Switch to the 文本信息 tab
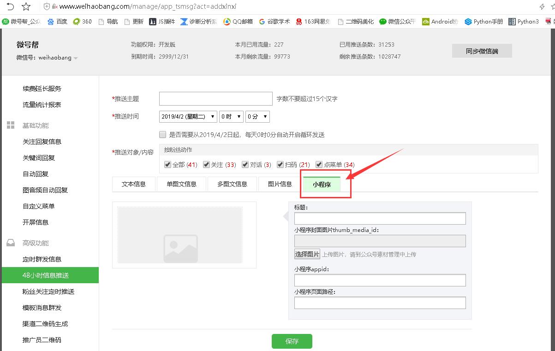Image resolution: width=555 pixels, height=351 pixels. 133,184
